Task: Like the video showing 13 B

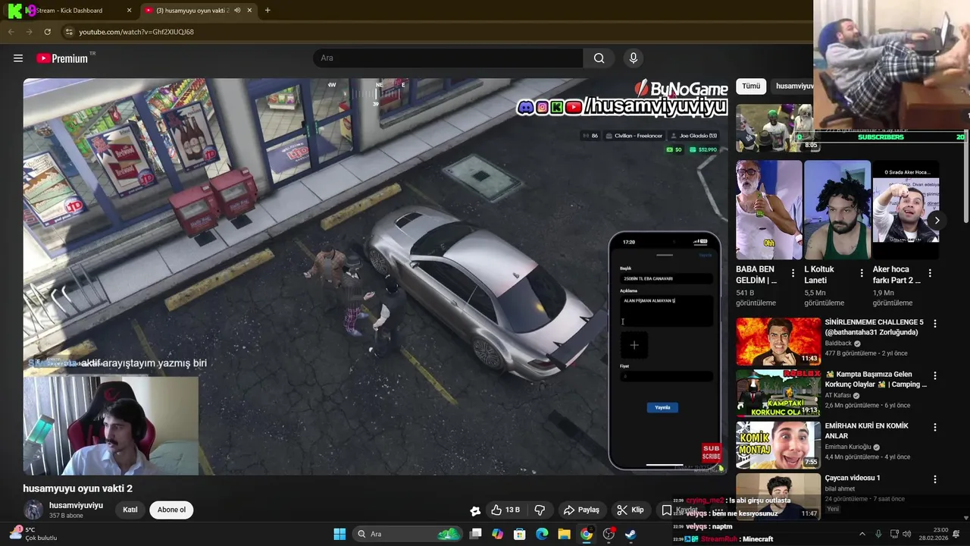Action: coord(505,510)
